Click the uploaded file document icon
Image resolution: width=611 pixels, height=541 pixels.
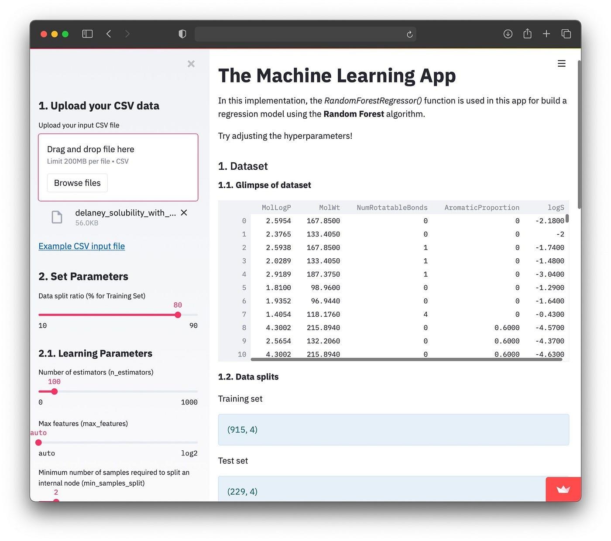click(x=57, y=217)
